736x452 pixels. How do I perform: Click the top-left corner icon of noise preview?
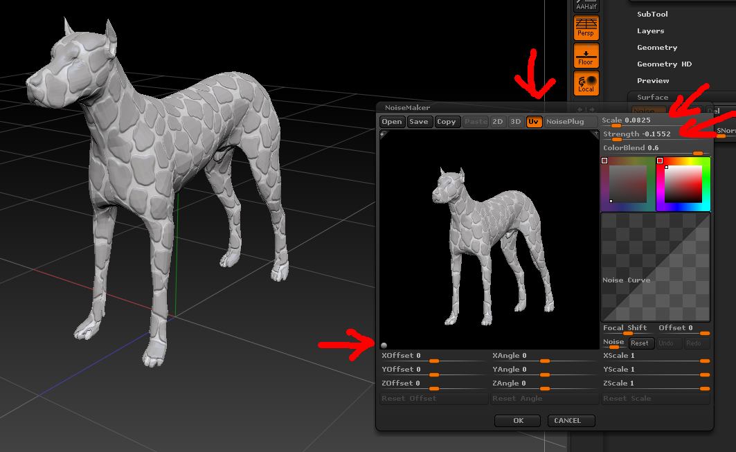383,134
